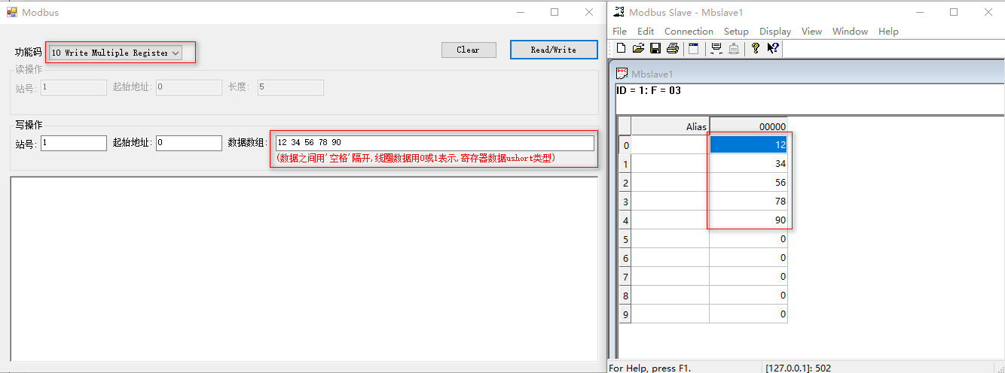Open the View menu
The height and width of the screenshot is (373, 1005).
[811, 32]
